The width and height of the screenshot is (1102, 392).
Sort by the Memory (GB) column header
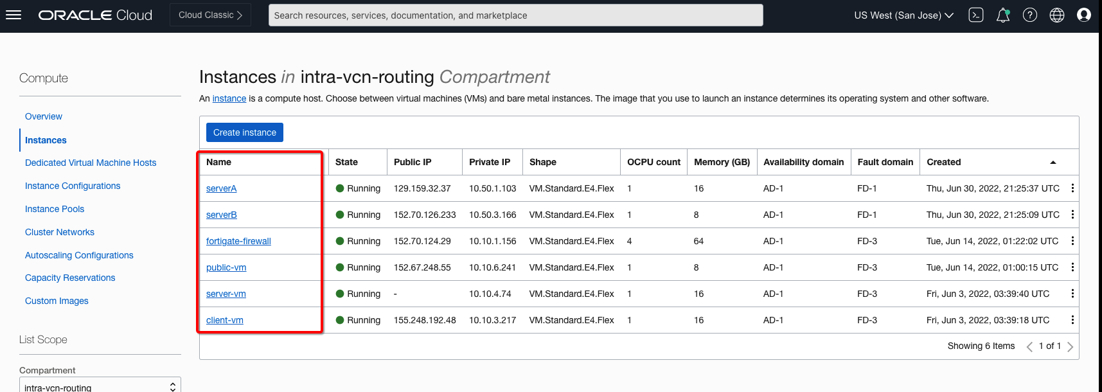tap(722, 162)
